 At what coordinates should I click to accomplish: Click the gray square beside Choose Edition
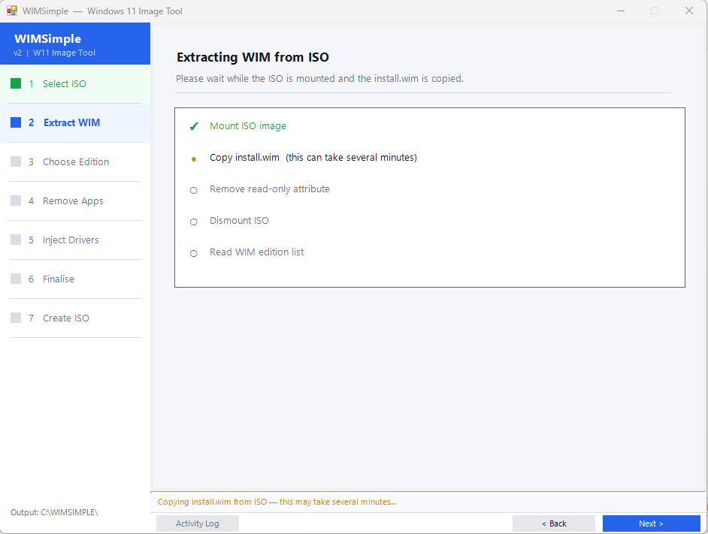coord(16,161)
